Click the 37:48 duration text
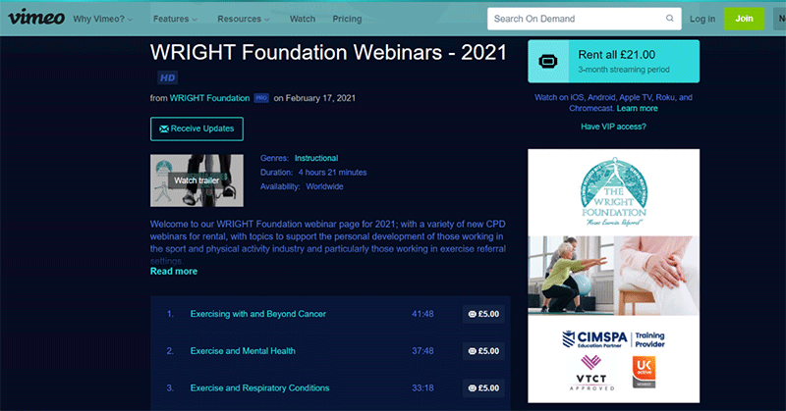The width and height of the screenshot is (786, 411). pos(422,351)
